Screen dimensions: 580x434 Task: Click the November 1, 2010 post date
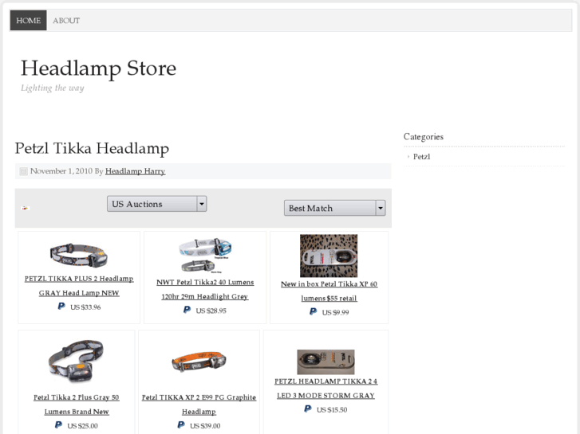pos(61,171)
